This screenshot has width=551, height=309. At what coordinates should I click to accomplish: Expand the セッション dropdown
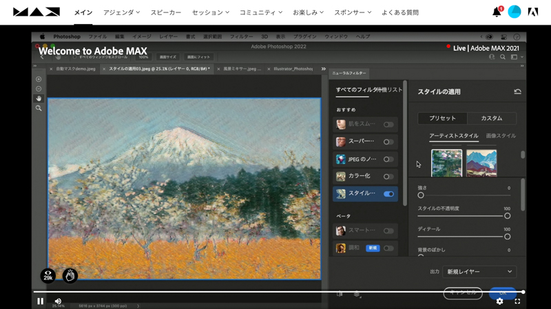point(211,12)
